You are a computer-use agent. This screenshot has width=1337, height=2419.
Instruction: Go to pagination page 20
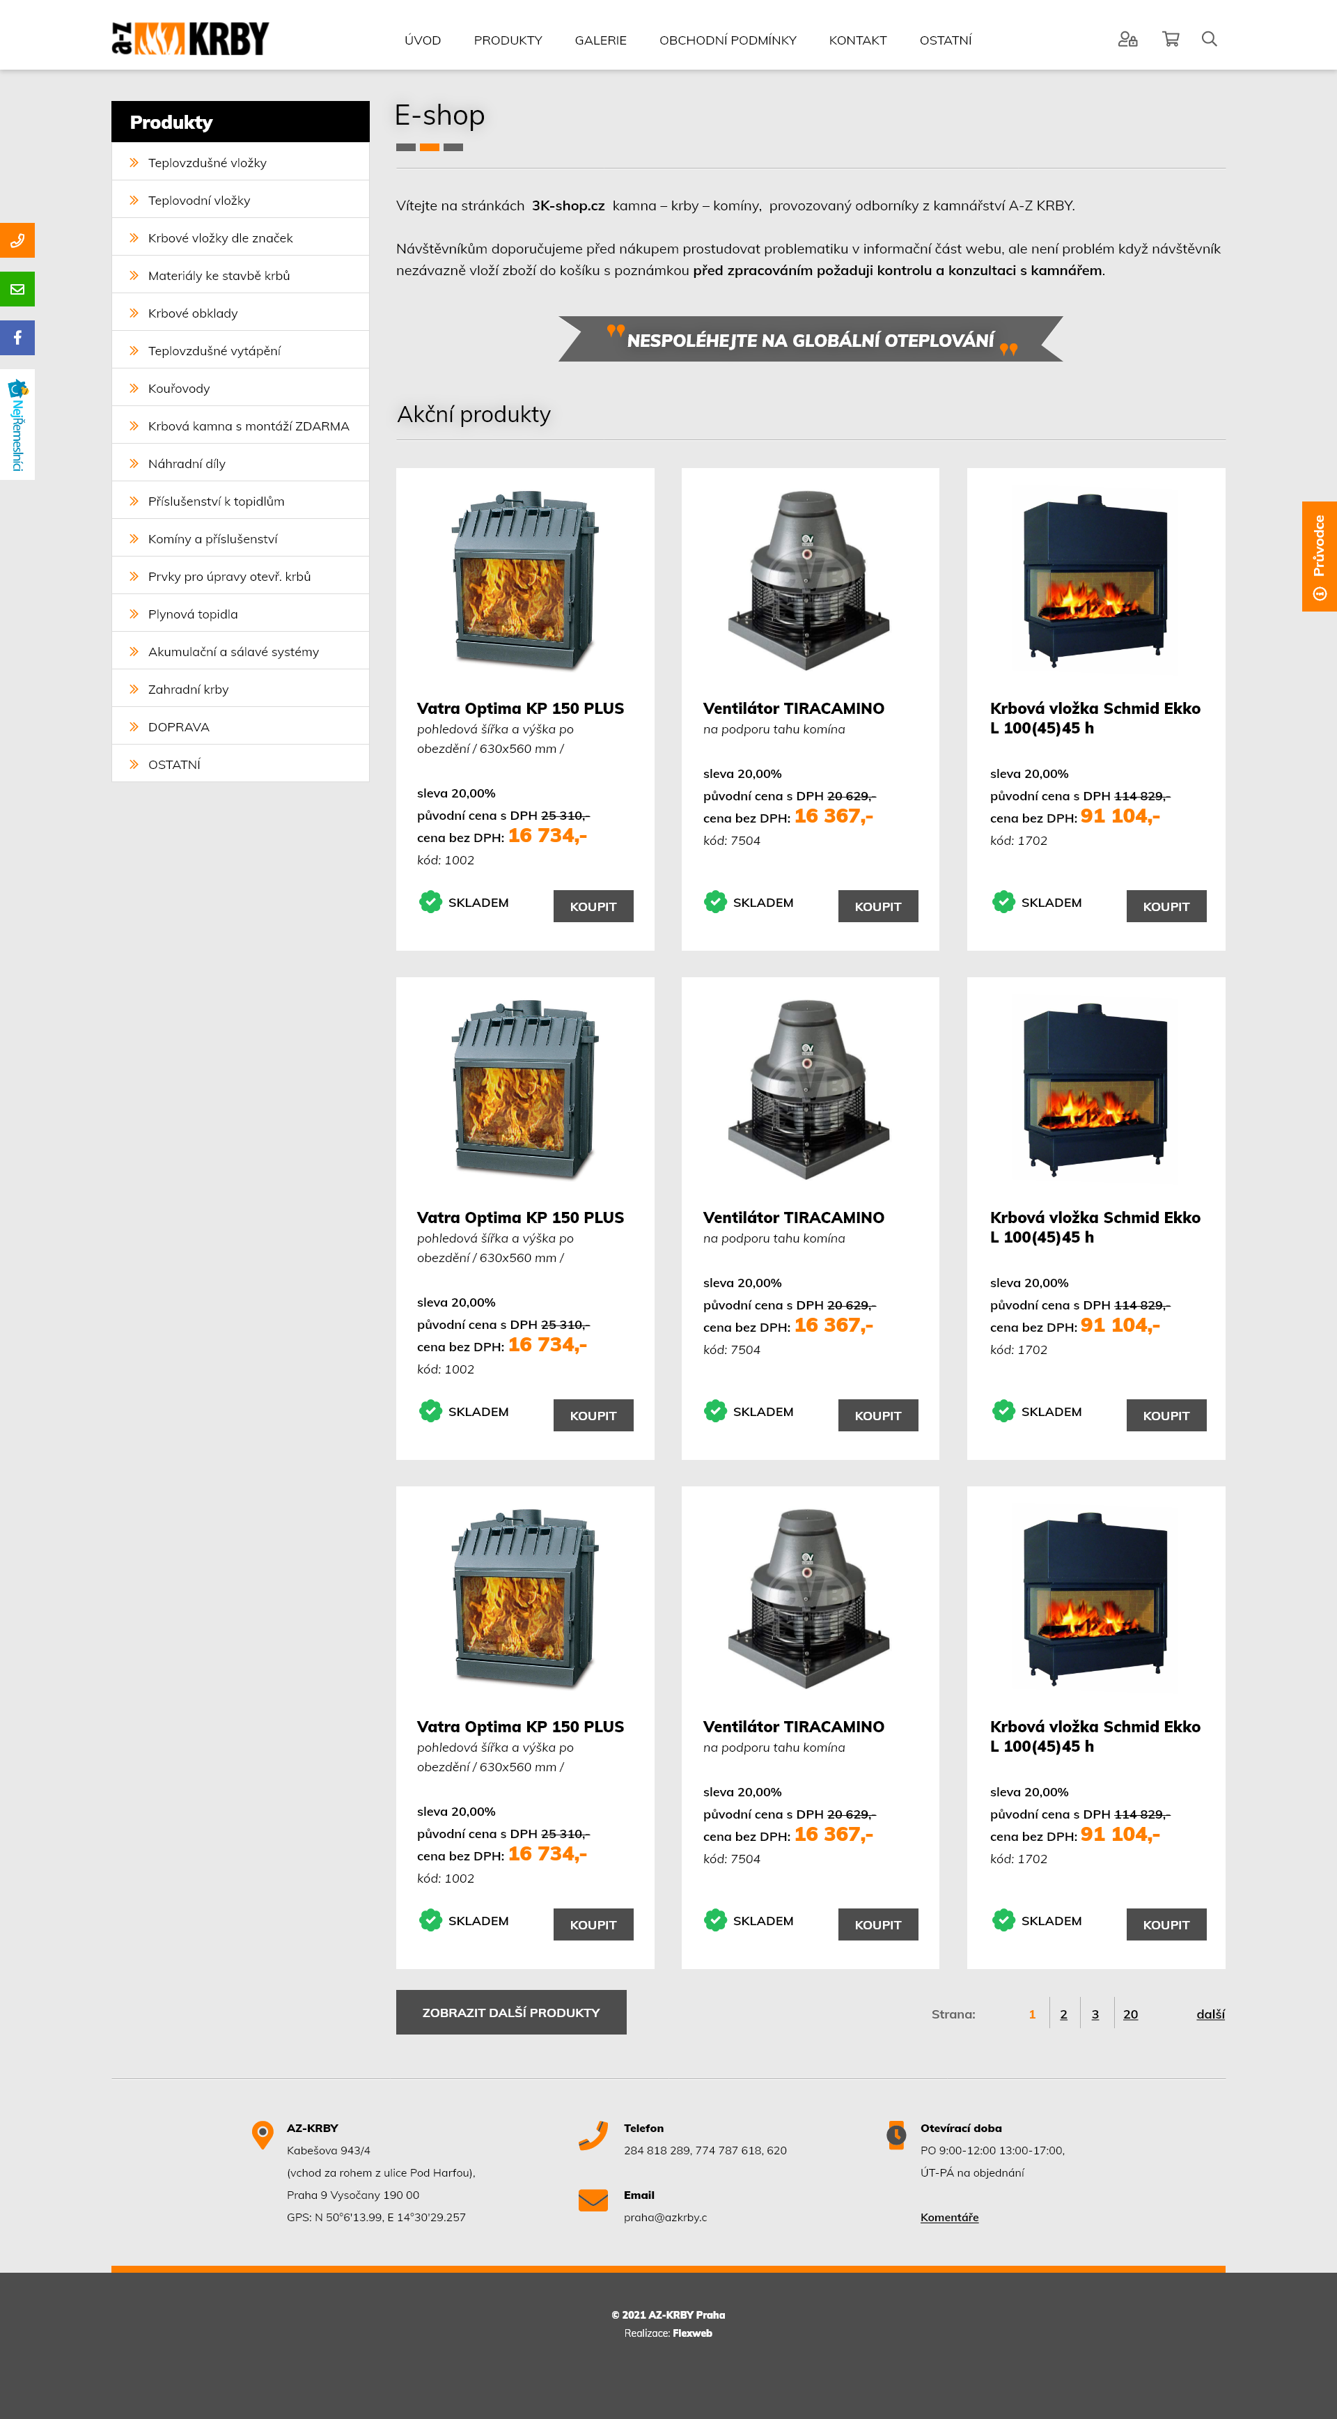coord(1130,2014)
